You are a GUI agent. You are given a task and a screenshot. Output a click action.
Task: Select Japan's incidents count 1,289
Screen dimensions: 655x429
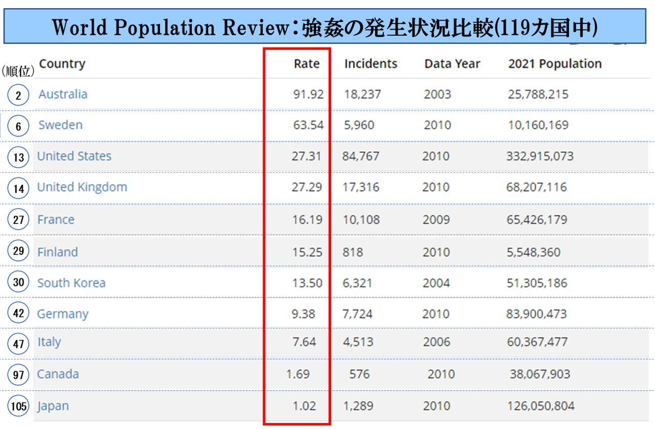pyautogui.click(x=358, y=407)
